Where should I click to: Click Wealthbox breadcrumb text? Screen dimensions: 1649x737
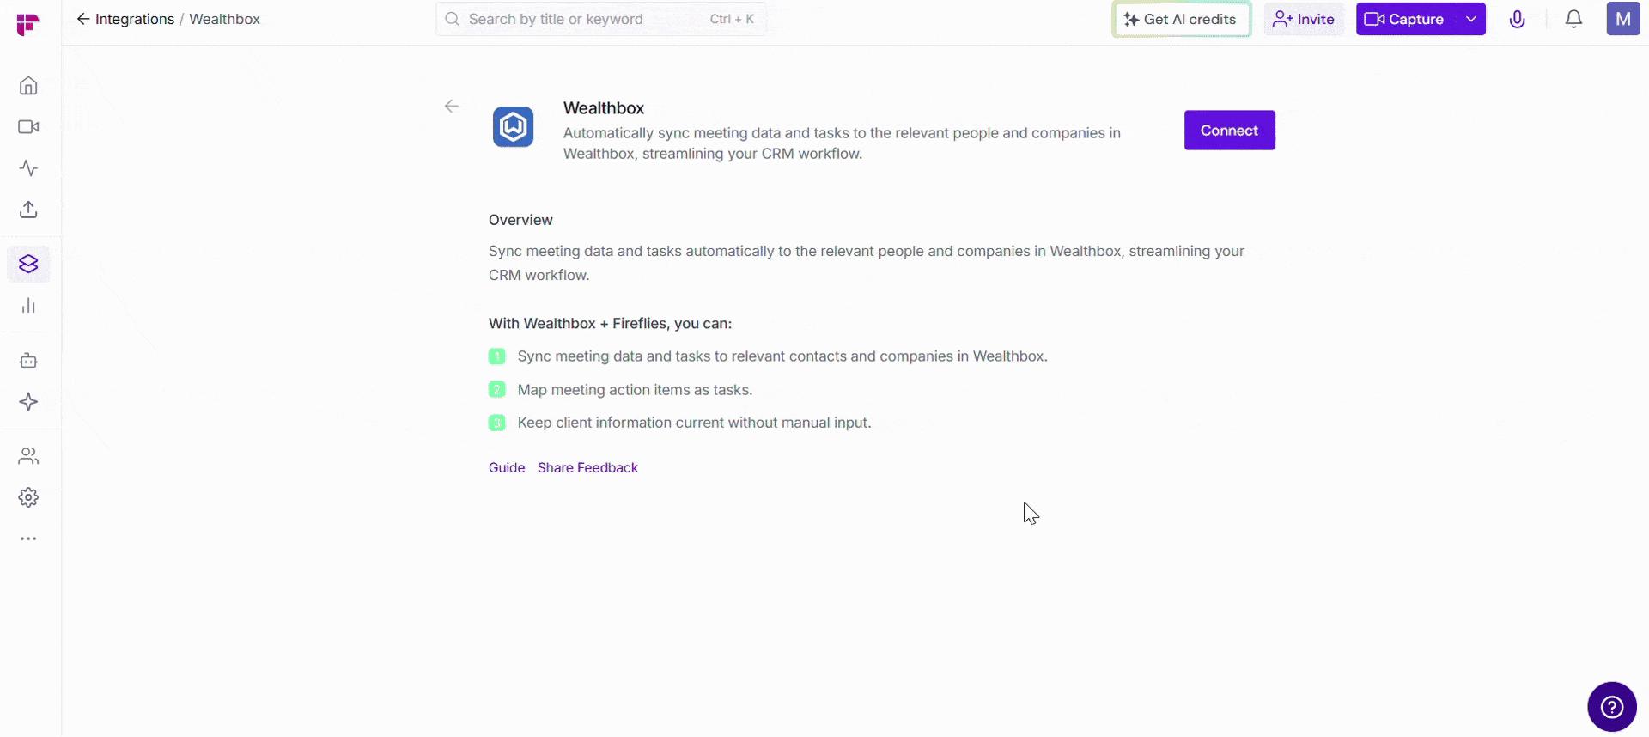[224, 19]
